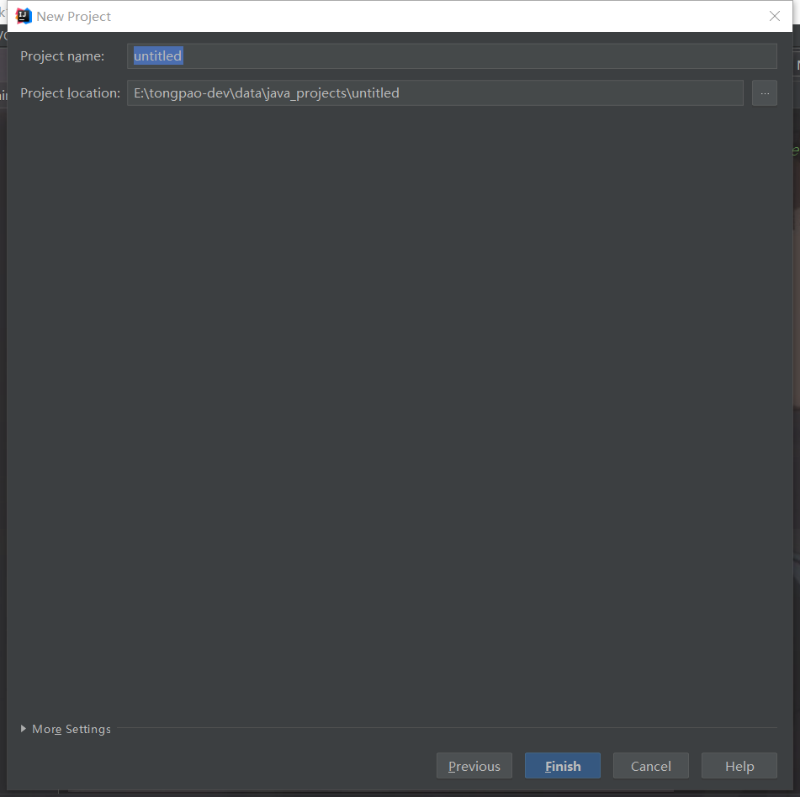This screenshot has width=800, height=797.
Task: Click the 'Project location:' label
Action: coord(70,93)
